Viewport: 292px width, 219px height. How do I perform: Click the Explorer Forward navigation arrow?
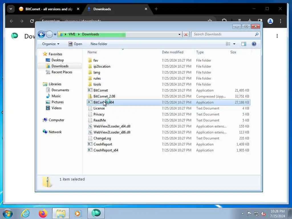tap(49, 34)
